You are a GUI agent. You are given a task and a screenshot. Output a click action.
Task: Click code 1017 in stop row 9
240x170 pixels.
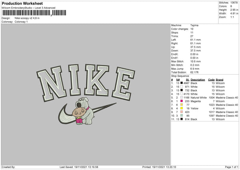click(212, 112)
